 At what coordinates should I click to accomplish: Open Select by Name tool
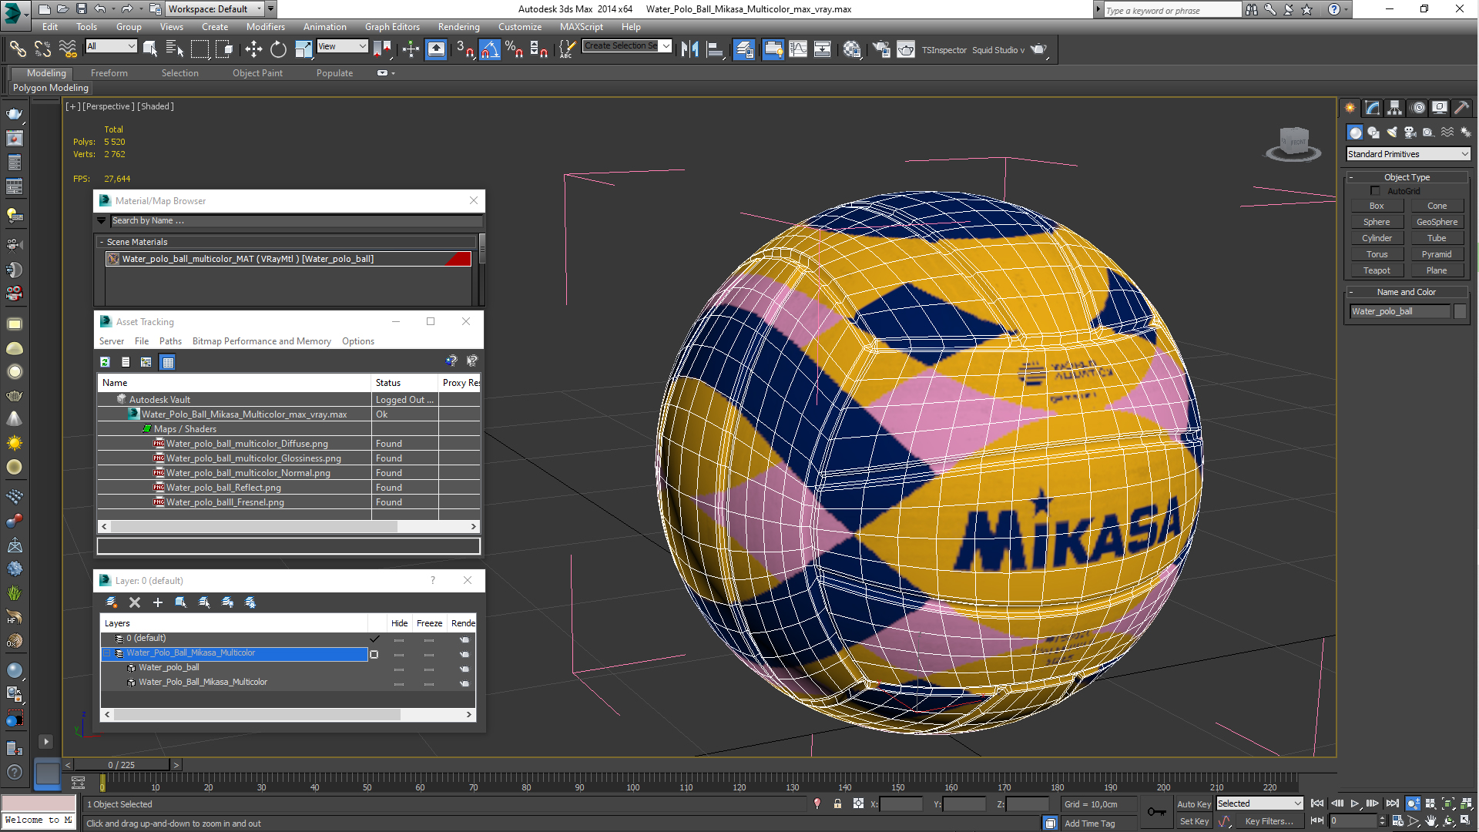[174, 49]
